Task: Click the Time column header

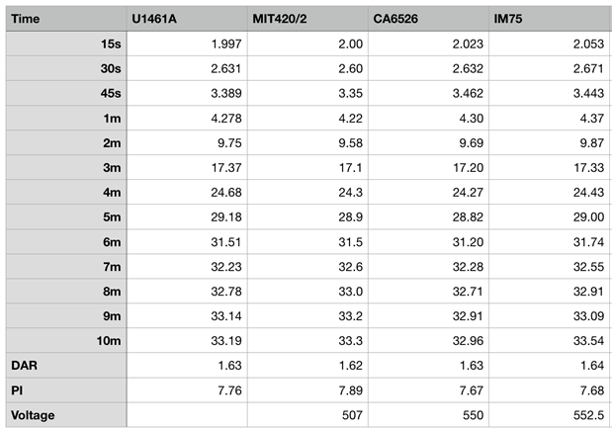Action: tap(65, 19)
